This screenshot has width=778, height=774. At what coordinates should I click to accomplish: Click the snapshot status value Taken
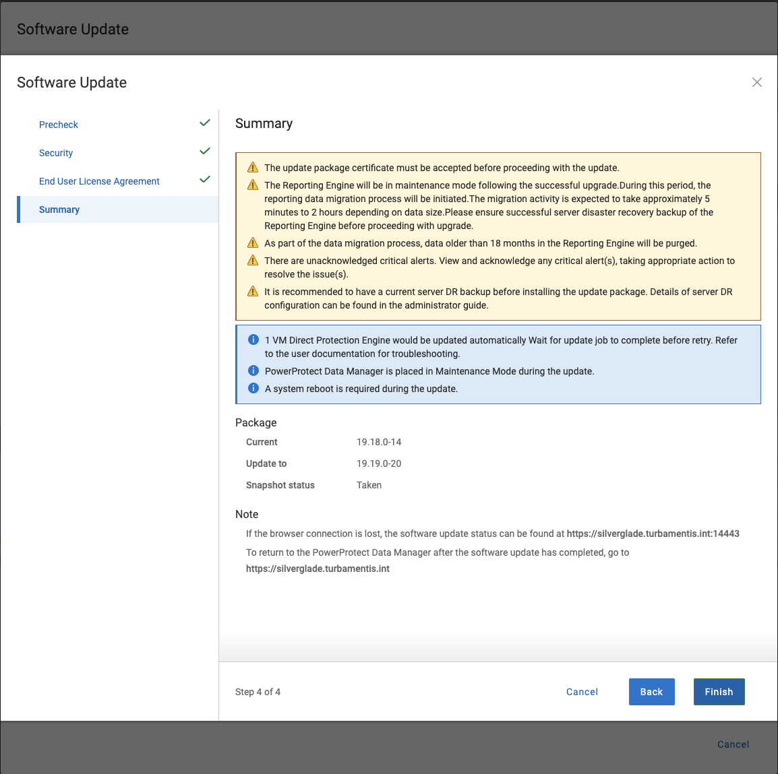(369, 485)
